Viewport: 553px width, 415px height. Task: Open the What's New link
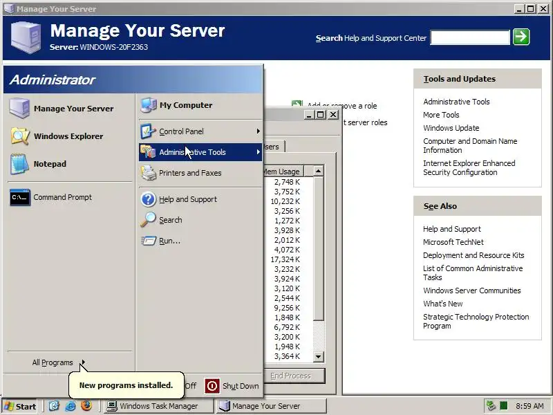pos(442,304)
